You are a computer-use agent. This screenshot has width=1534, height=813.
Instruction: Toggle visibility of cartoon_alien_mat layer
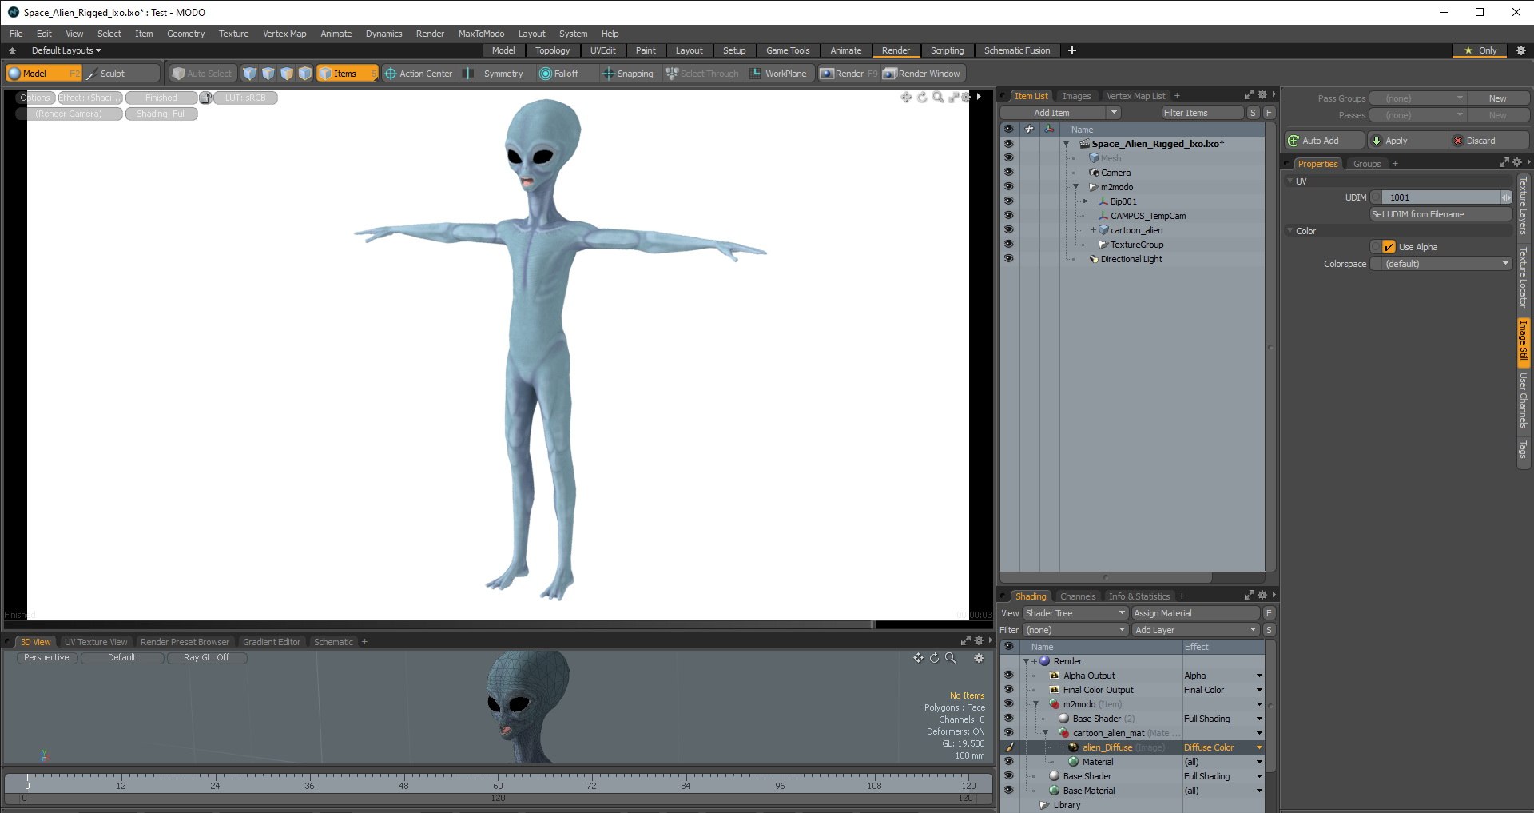(1008, 733)
